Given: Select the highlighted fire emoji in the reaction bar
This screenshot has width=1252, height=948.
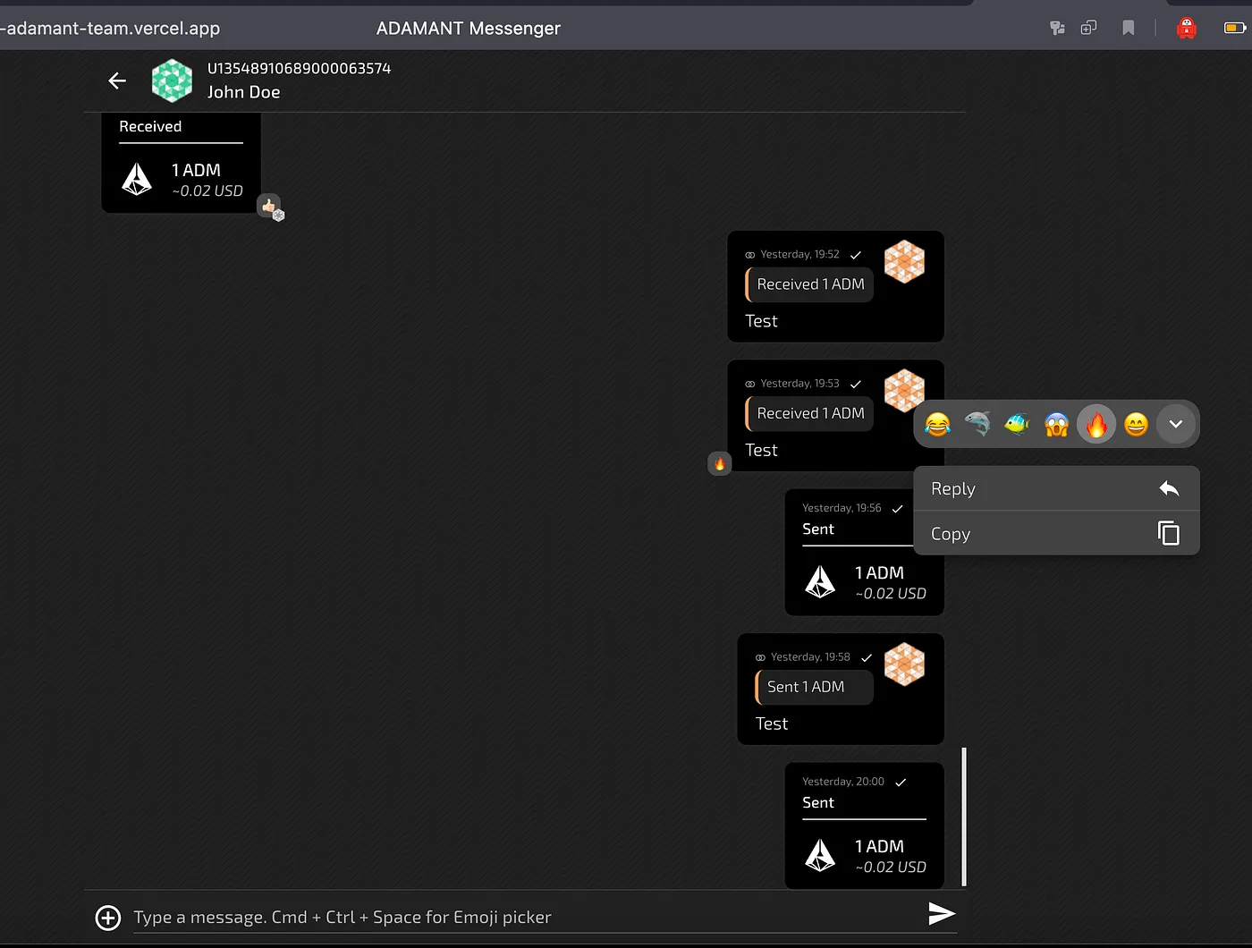Looking at the screenshot, I should 1096,424.
